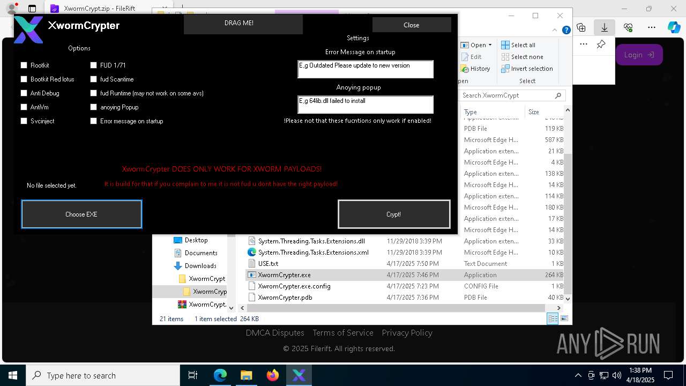Image resolution: width=686 pixels, height=386 pixels.
Task: Open more options in downloads flyout
Action: (584, 44)
